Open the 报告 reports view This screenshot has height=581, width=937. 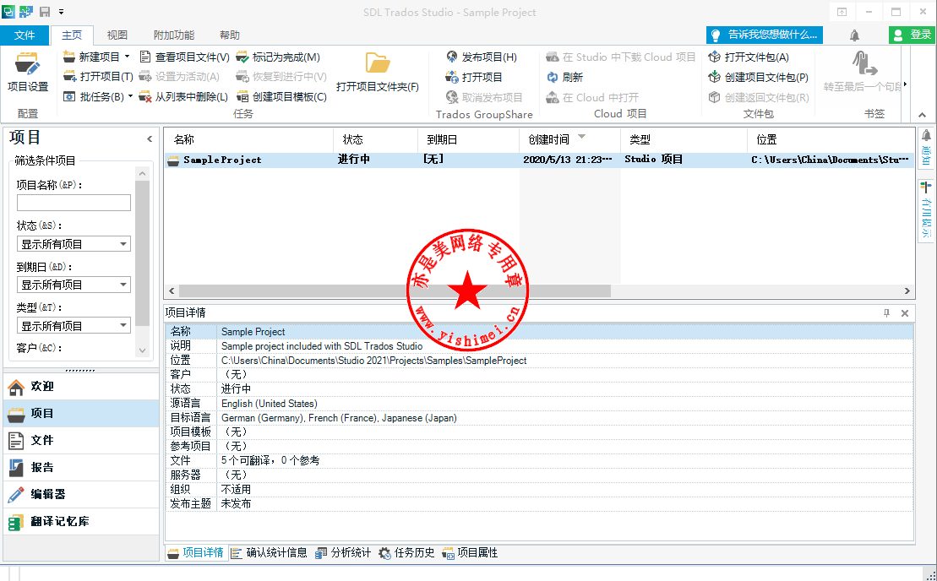click(80, 467)
